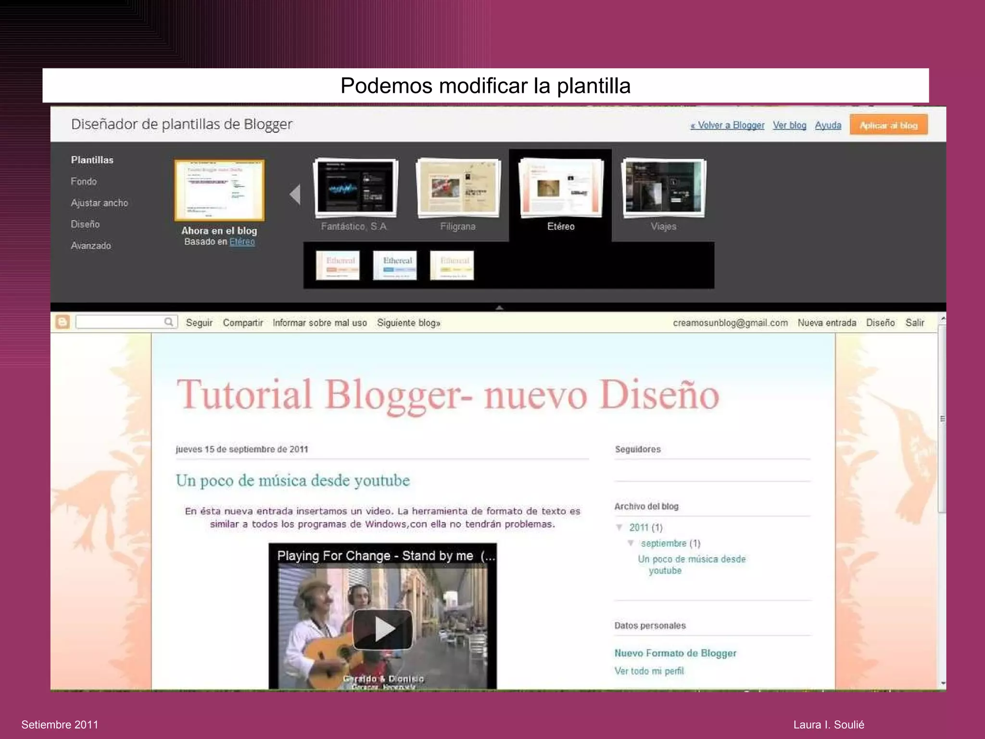Open the Ayuda link
Image resolution: width=985 pixels, height=739 pixels.
point(828,125)
